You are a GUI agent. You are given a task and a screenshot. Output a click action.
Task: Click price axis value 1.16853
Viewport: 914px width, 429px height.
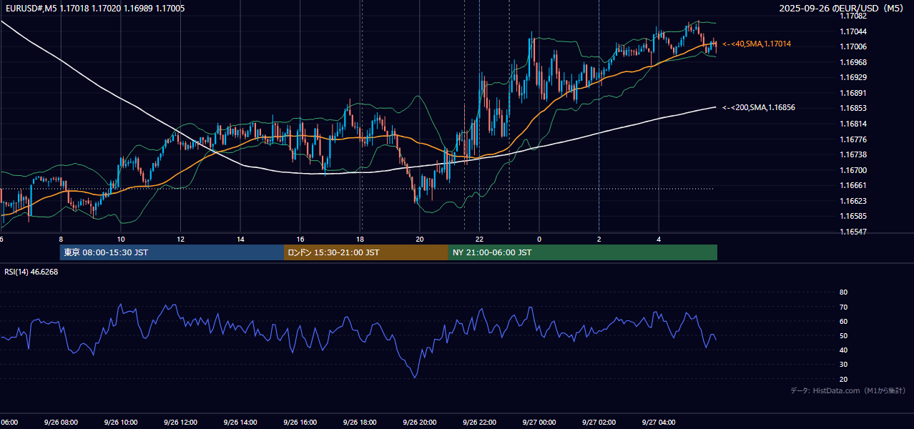[x=854, y=109]
